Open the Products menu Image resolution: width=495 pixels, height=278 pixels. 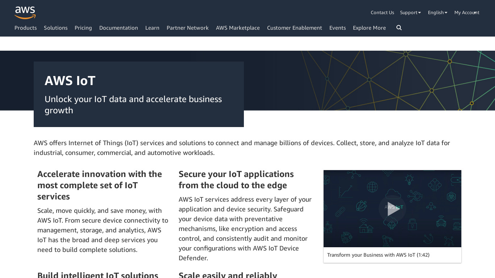(x=26, y=28)
